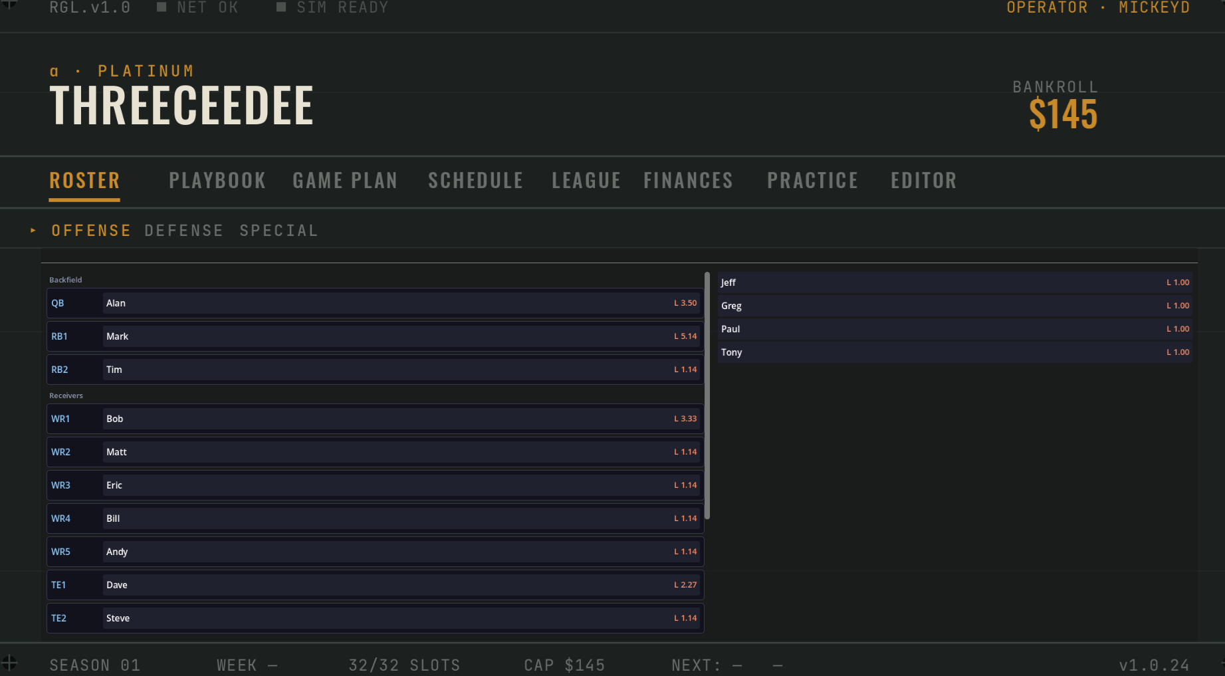This screenshot has width=1225, height=676.
Task: Open the Playbook tab
Action: click(217, 180)
